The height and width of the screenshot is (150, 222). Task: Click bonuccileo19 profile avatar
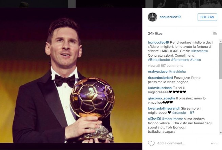tap(153, 17)
